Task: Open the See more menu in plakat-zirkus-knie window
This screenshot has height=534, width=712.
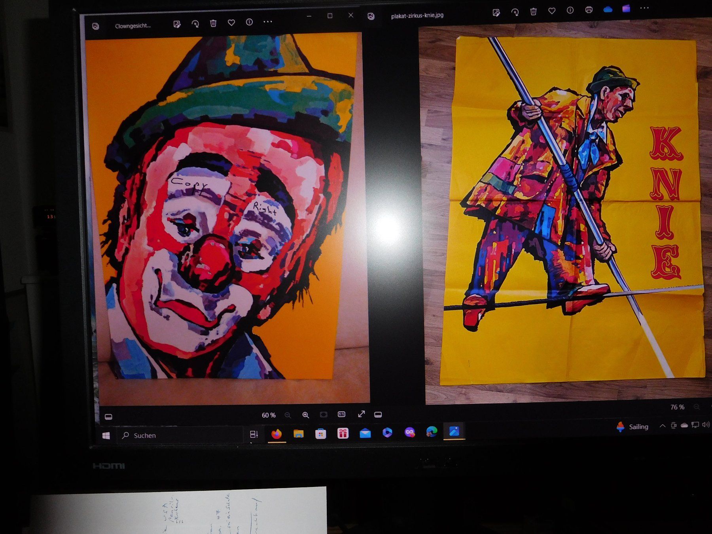Action: click(x=644, y=8)
